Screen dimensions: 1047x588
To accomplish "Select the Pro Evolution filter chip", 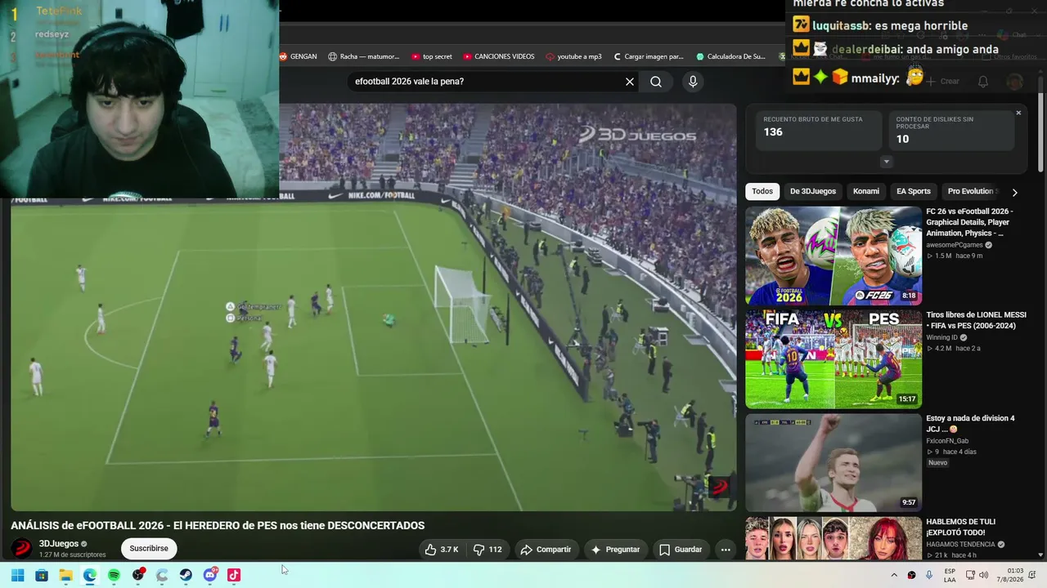I will click(x=971, y=191).
